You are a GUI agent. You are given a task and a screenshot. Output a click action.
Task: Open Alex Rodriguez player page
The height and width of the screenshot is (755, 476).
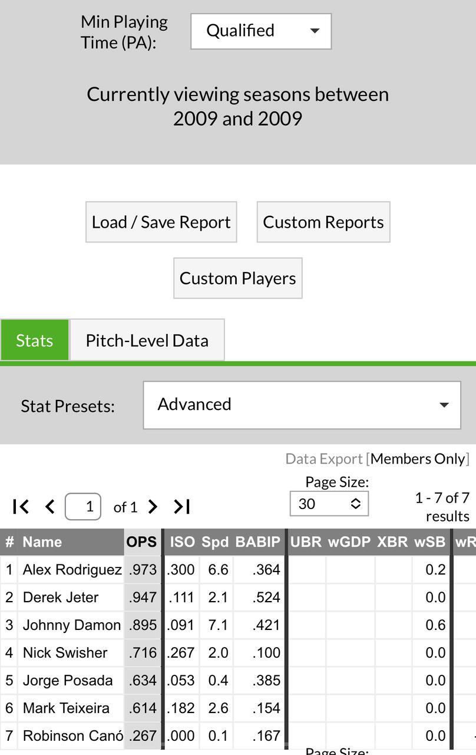pyautogui.click(x=72, y=570)
